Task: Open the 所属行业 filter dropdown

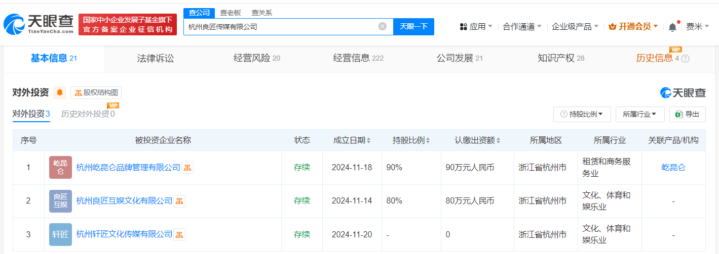Action: click(x=640, y=115)
